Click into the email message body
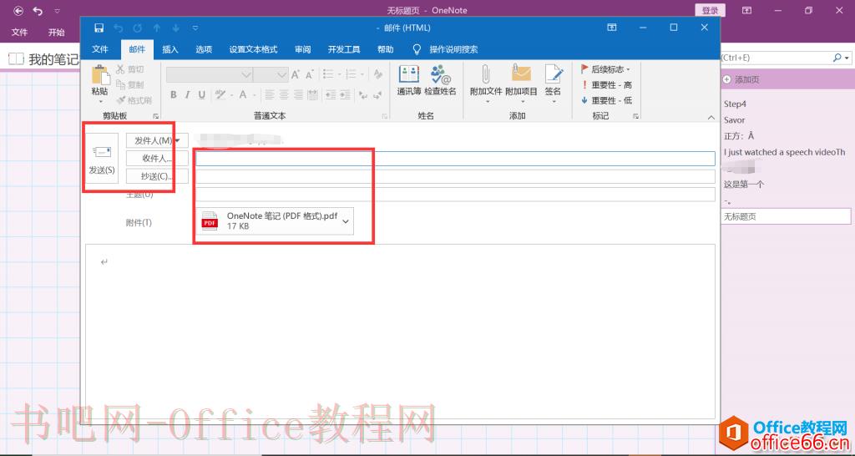This screenshot has height=456, width=855. 400,332
